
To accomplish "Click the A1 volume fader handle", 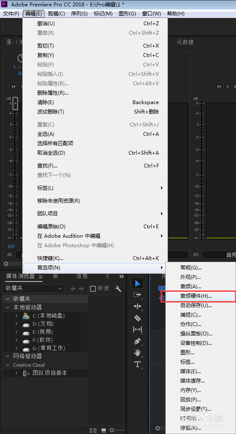I will point(15,104).
